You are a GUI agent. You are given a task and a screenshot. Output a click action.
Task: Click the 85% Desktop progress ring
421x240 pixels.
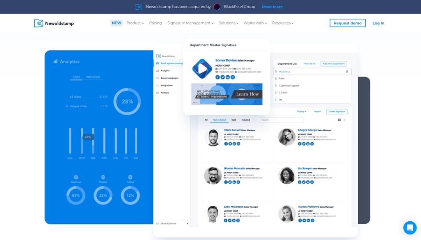(x=76, y=196)
